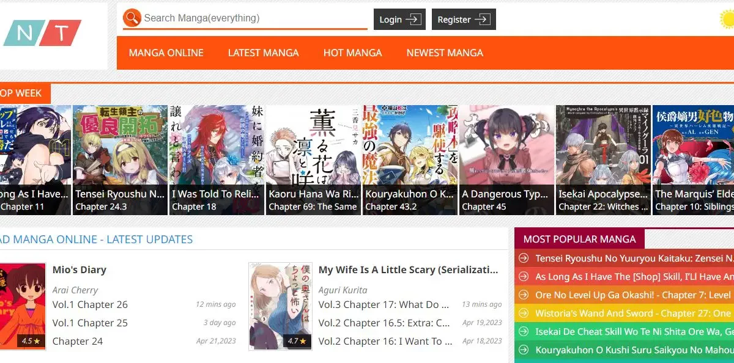This screenshot has height=363, width=734.
Task: Click author name Aguri Kurita
Action: pos(343,290)
